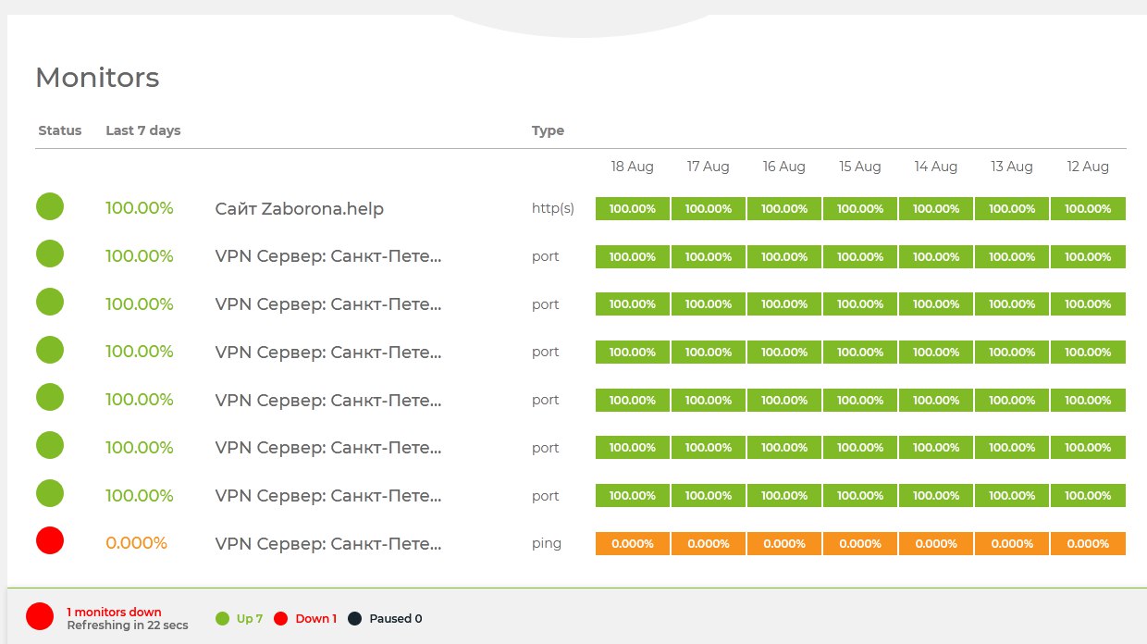Click the http(s) type label
1147x644 pixels.
(x=553, y=209)
